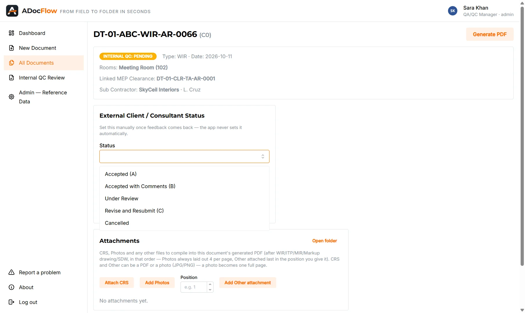Decrease Position value with down arrow
Image resolution: width=525 pixels, height=313 pixels.
click(x=210, y=290)
